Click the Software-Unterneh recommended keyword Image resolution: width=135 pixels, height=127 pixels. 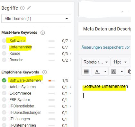(25, 80)
